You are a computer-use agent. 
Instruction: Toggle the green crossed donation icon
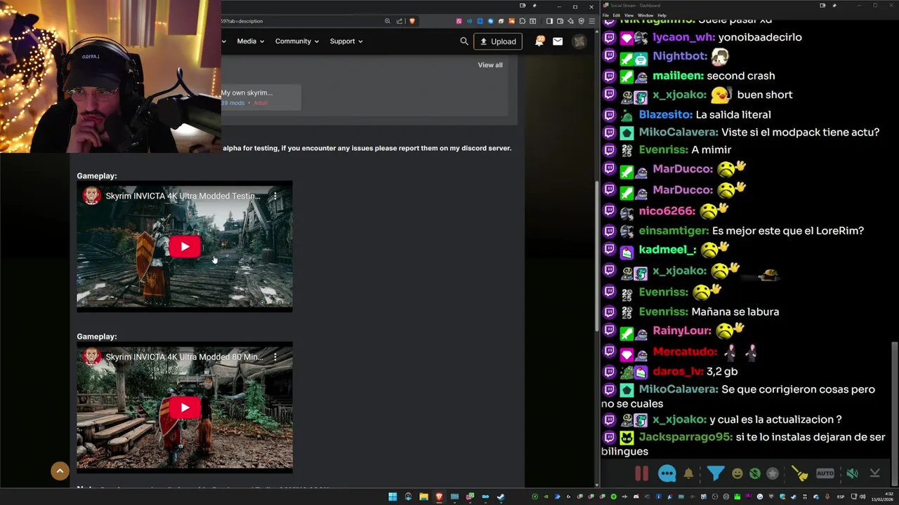click(754, 473)
